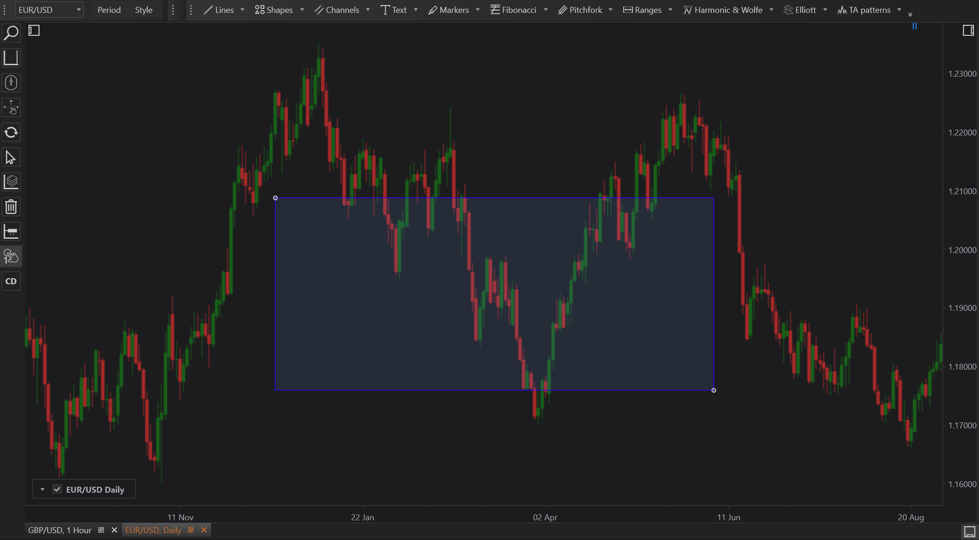Click the refresh sync arrows icon

coord(11,133)
